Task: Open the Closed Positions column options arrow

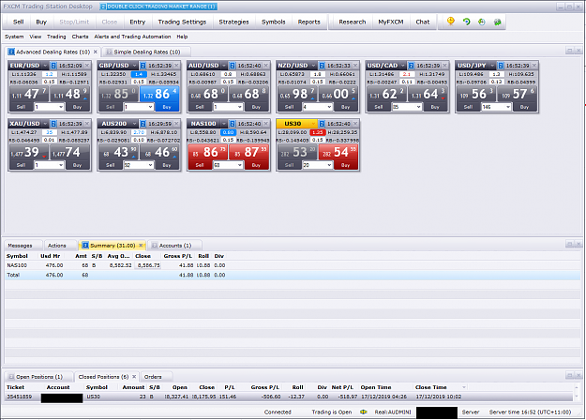Action: (464, 387)
